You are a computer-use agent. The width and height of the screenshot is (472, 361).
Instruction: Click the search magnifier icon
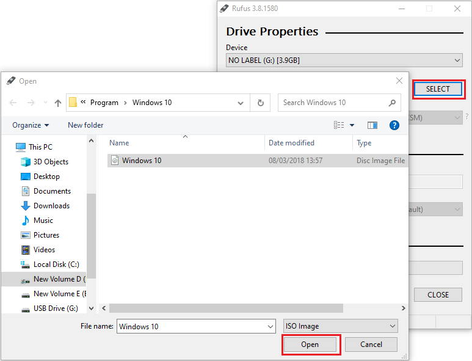click(x=392, y=103)
